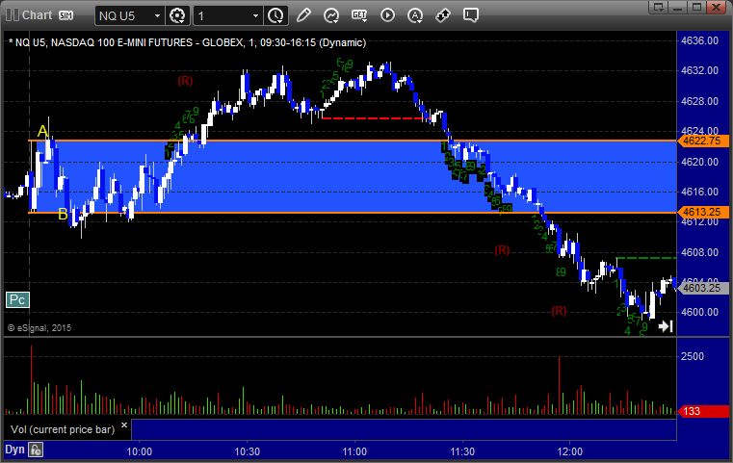Click the red 133 volume value tag

[703, 411]
